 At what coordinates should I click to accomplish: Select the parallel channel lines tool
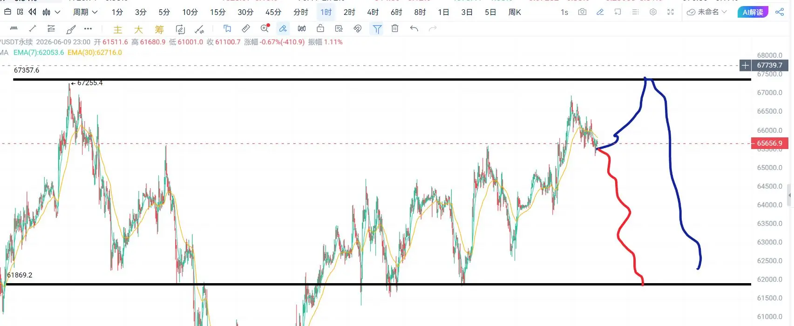pyautogui.click(x=51, y=28)
